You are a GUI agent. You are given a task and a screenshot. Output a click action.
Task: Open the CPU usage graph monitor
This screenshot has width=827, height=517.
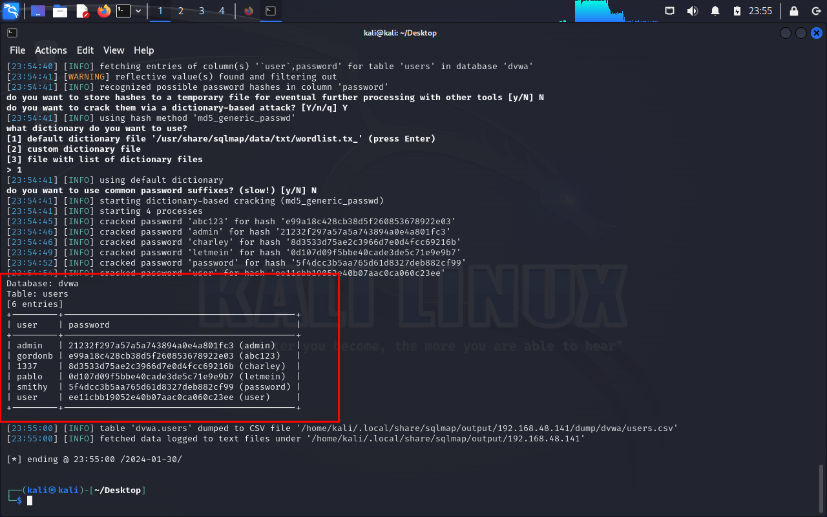point(616,11)
